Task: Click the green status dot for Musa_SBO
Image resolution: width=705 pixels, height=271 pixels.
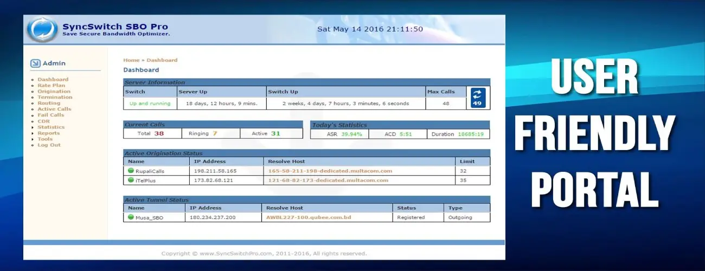Action: [x=131, y=217]
